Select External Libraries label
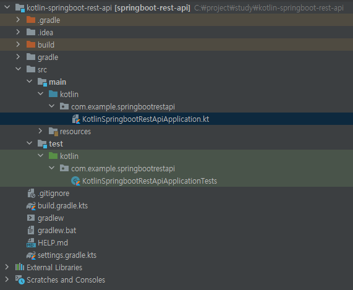The width and height of the screenshot is (353, 290). [x=54, y=268]
